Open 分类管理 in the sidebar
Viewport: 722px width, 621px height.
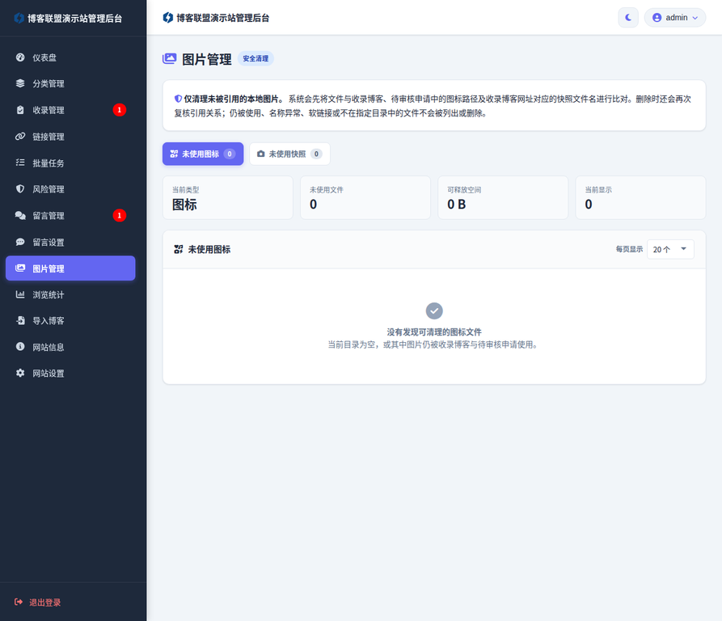pyautogui.click(x=70, y=83)
